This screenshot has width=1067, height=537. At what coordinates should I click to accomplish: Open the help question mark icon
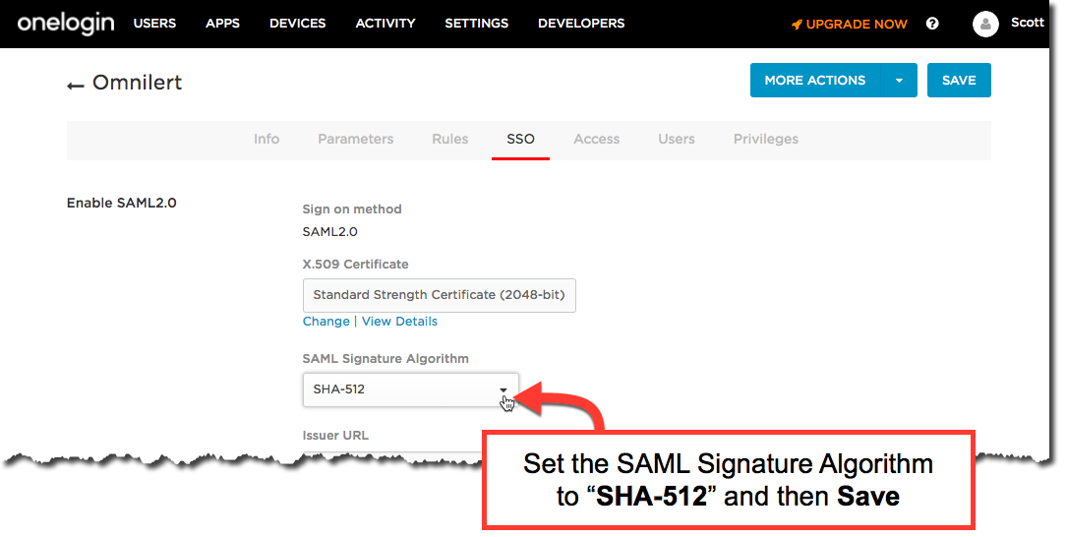click(x=932, y=24)
